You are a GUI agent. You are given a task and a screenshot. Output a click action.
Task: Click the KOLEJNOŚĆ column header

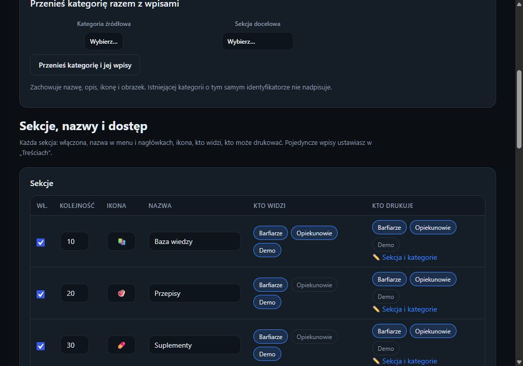click(x=77, y=206)
